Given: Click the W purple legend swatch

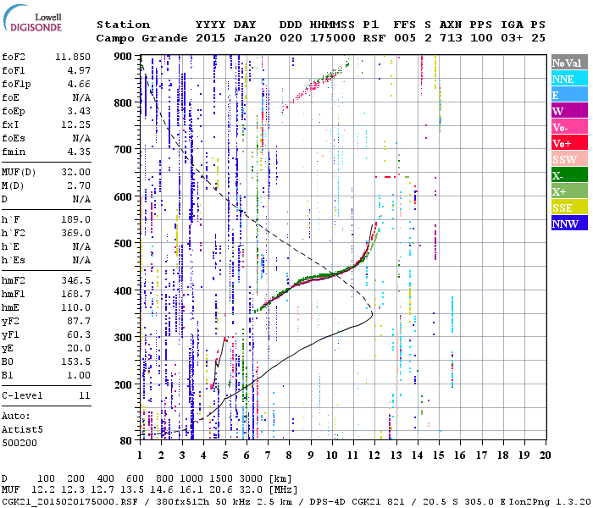Looking at the screenshot, I should tap(569, 110).
